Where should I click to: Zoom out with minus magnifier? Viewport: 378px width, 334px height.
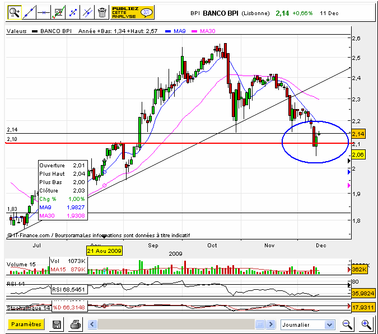coord(347,324)
